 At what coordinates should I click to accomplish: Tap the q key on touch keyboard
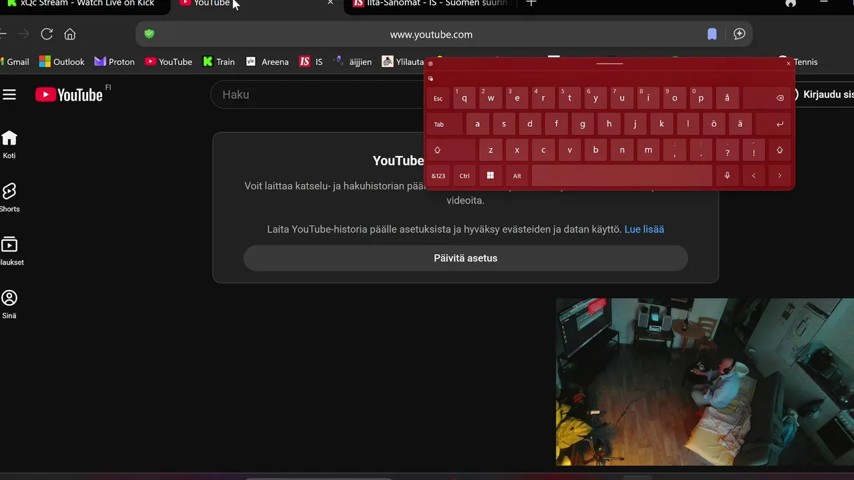464,98
